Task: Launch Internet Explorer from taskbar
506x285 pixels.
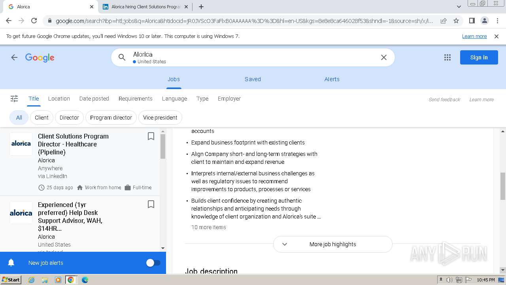Action: [31, 280]
